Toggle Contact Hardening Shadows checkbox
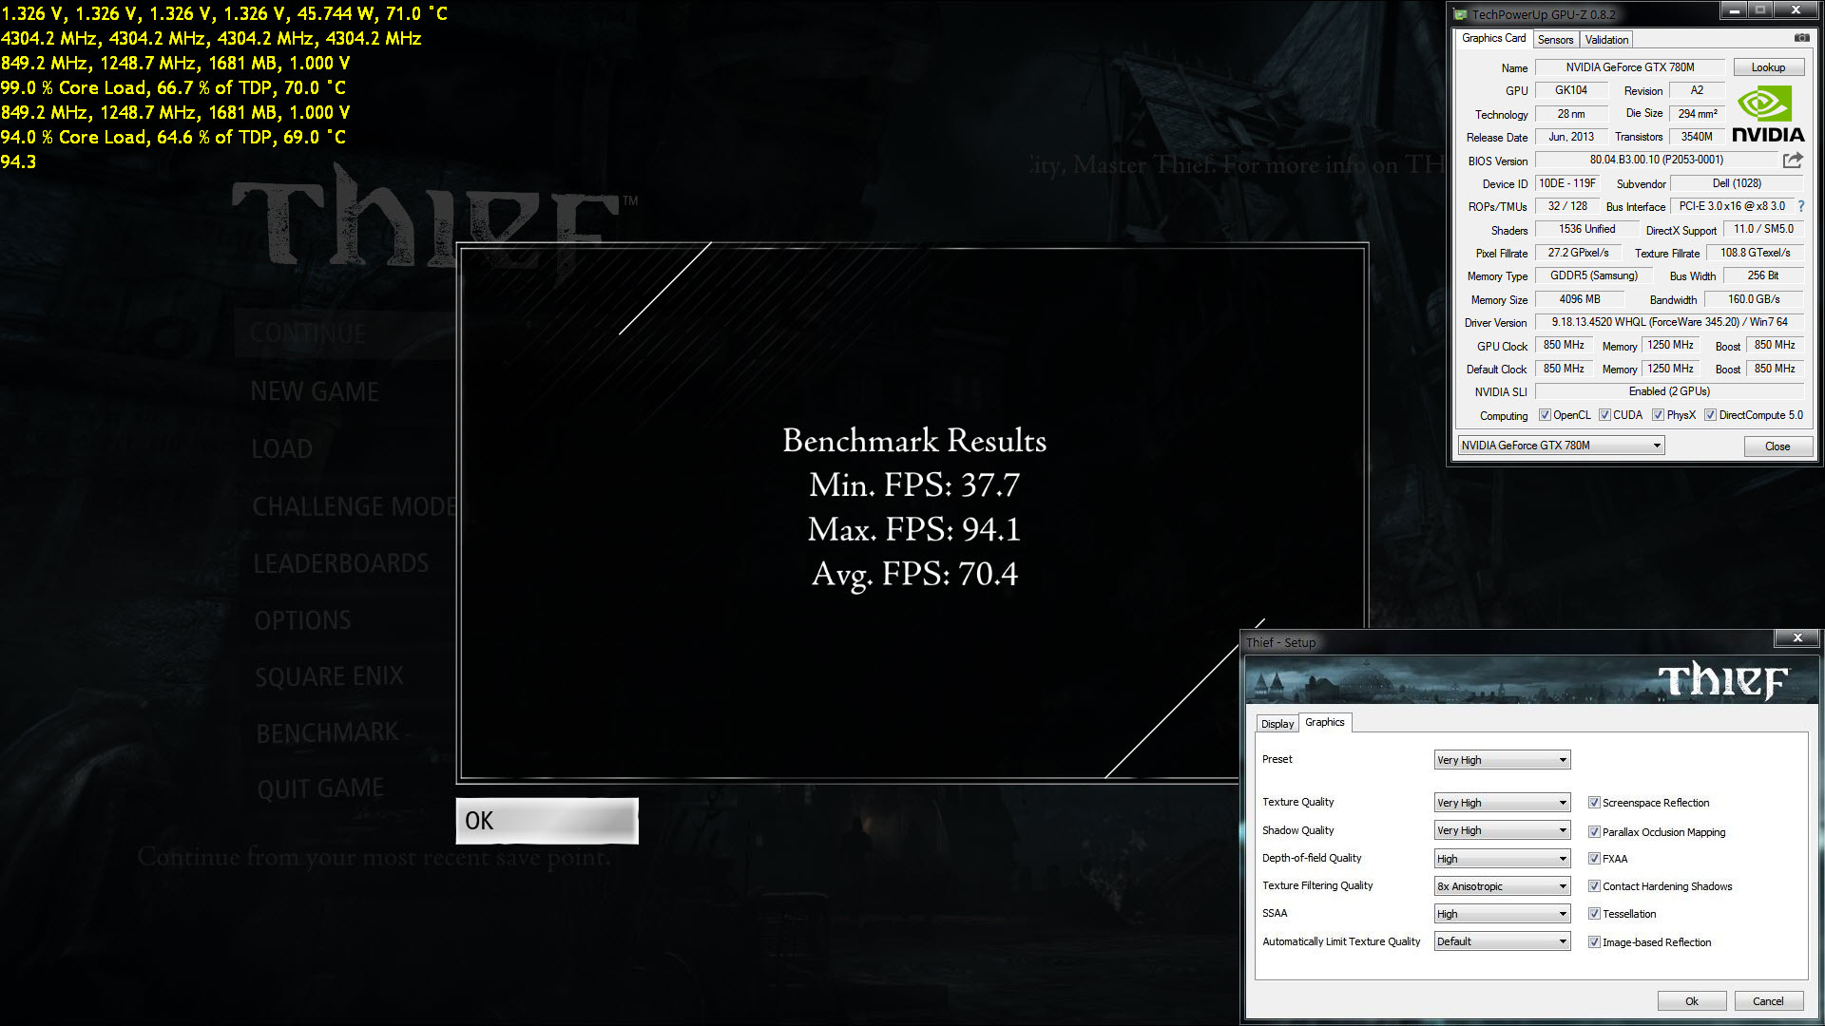 tap(1594, 886)
